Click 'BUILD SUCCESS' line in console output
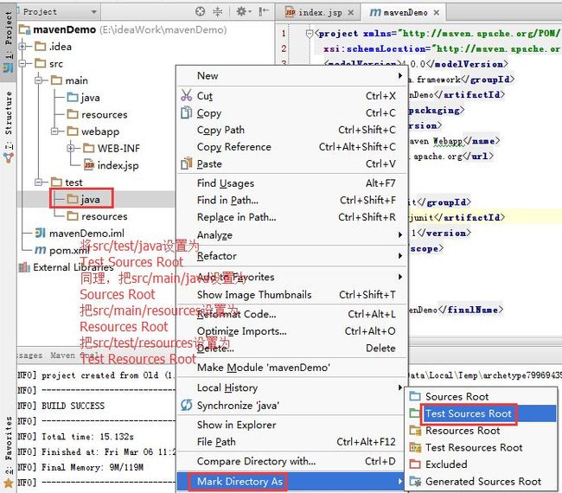Screen dimensions: 562x493 click(x=73, y=406)
